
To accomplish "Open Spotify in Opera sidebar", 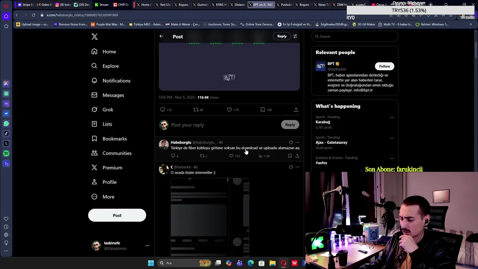I will [6, 154].
